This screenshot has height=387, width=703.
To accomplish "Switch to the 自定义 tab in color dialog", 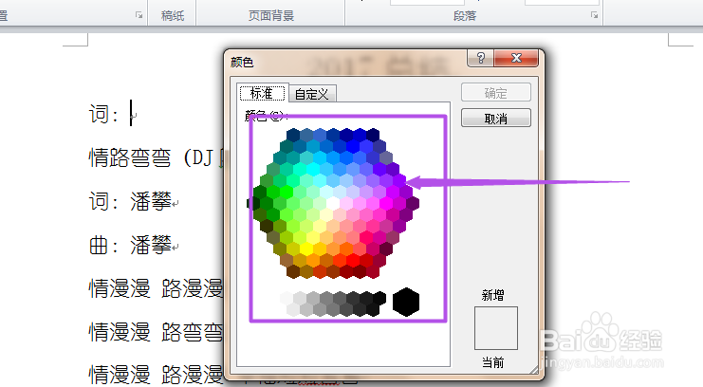I will click(312, 94).
